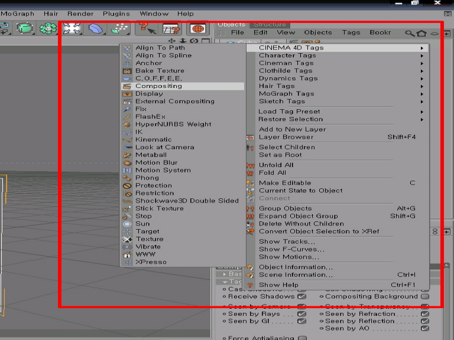Select the Phong tag
Viewport: 454px width, 340px height.
[183, 178]
